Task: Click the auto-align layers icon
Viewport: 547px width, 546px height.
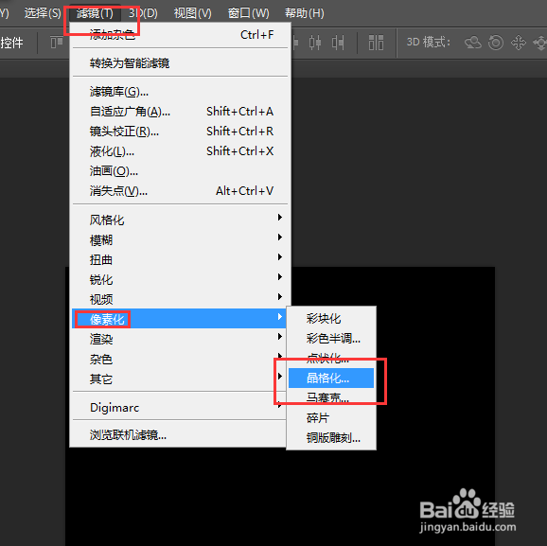Action: (376, 43)
